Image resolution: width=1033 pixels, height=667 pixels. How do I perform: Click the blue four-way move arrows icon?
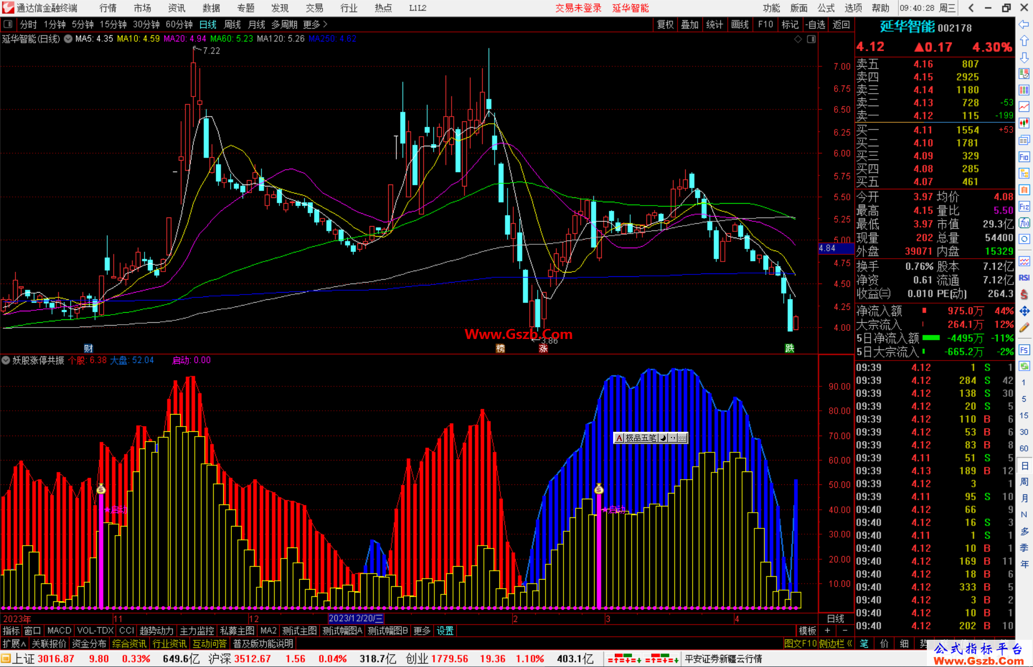(x=1024, y=311)
